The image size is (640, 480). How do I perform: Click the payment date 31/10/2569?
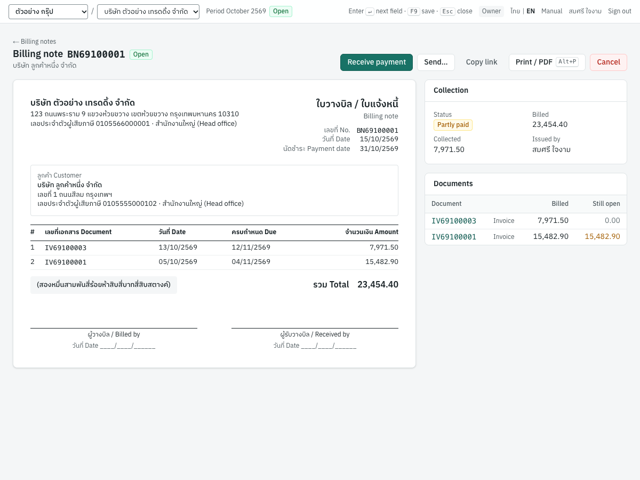click(x=379, y=149)
